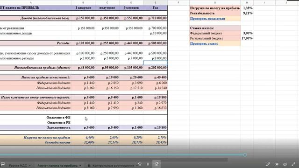Select column G header
Image resolution: width=299 pixels, height=168 pixels.
click(x=215, y=2)
